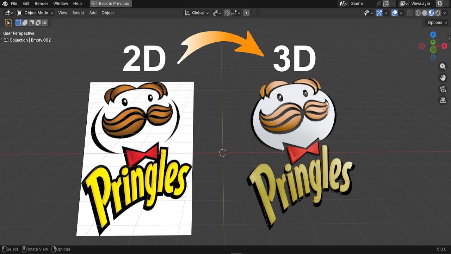
Task: Toggle viewport gizmos display
Action: 379,13
